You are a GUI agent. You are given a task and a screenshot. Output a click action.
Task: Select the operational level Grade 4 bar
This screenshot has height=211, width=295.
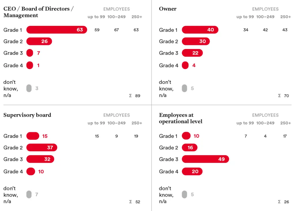coord(192,172)
